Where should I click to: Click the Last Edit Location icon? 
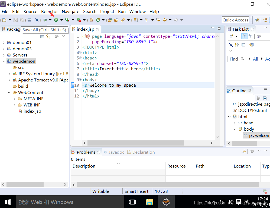[158, 20]
